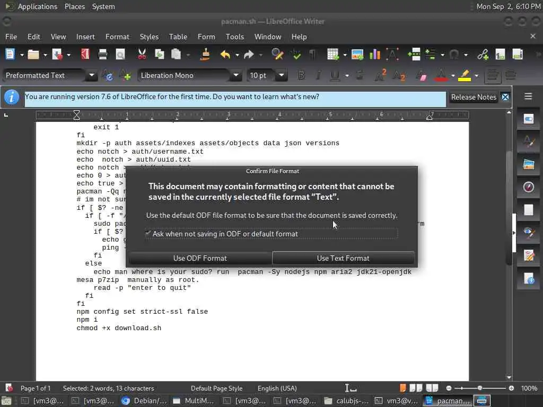Expand the Preformatted Text paragraph style dropdown

pos(92,75)
